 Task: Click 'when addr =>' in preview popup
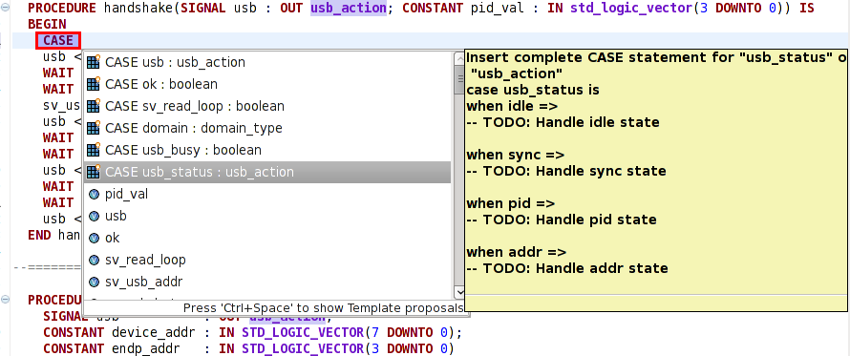click(517, 252)
